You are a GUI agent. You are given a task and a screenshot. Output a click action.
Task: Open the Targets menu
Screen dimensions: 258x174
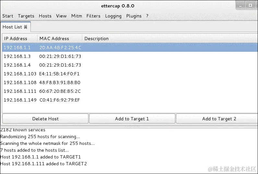pos(26,16)
